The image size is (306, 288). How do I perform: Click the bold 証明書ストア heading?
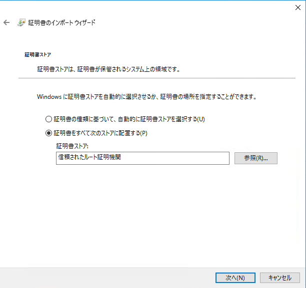38,55
